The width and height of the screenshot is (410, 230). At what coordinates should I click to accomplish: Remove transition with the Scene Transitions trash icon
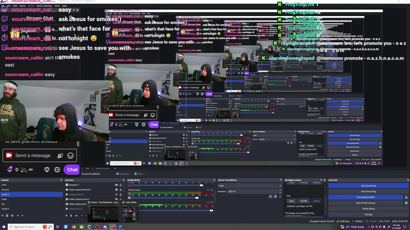click(275, 196)
